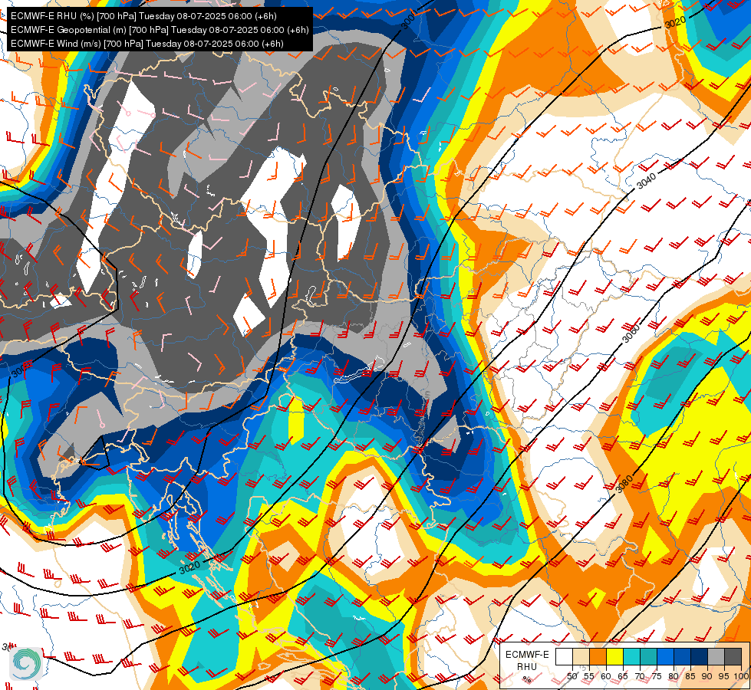Click the '90' tick value in the legend
The width and height of the screenshot is (751, 690).
click(x=707, y=676)
